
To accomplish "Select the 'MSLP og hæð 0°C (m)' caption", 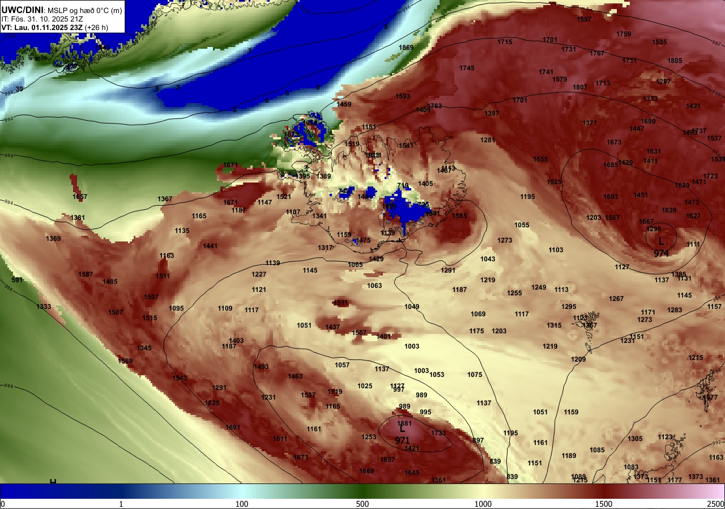I will (85, 10).
